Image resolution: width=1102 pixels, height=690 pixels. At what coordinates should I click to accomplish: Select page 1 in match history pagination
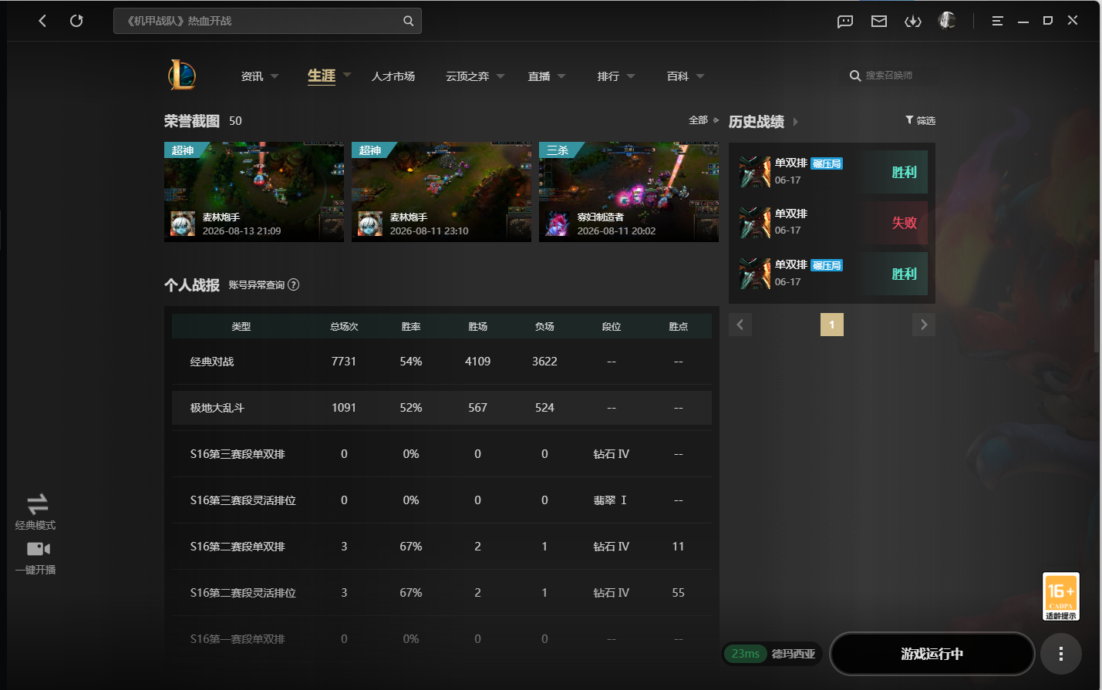pyautogui.click(x=832, y=325)
